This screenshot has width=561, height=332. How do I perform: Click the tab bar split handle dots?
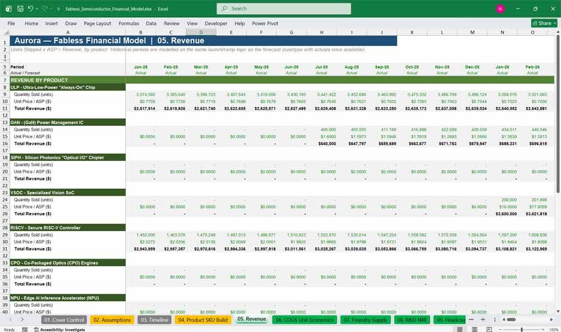click(495, 320)
